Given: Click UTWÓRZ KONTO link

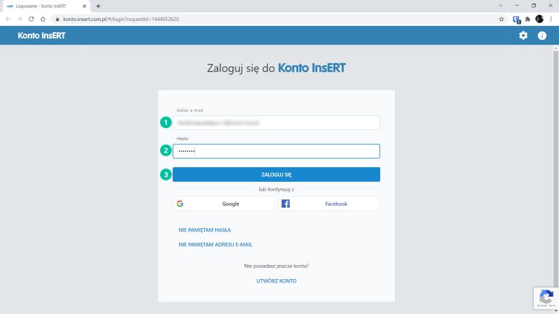Looking at the screenshot, I should (276, 281).
